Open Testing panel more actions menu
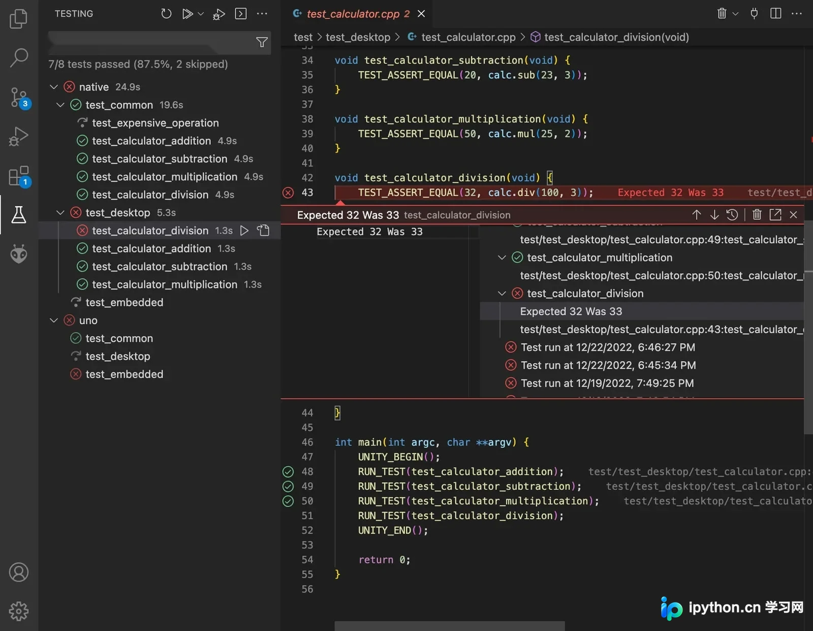Viewport: 813px width, 631px height. click(x=262, y=14)
